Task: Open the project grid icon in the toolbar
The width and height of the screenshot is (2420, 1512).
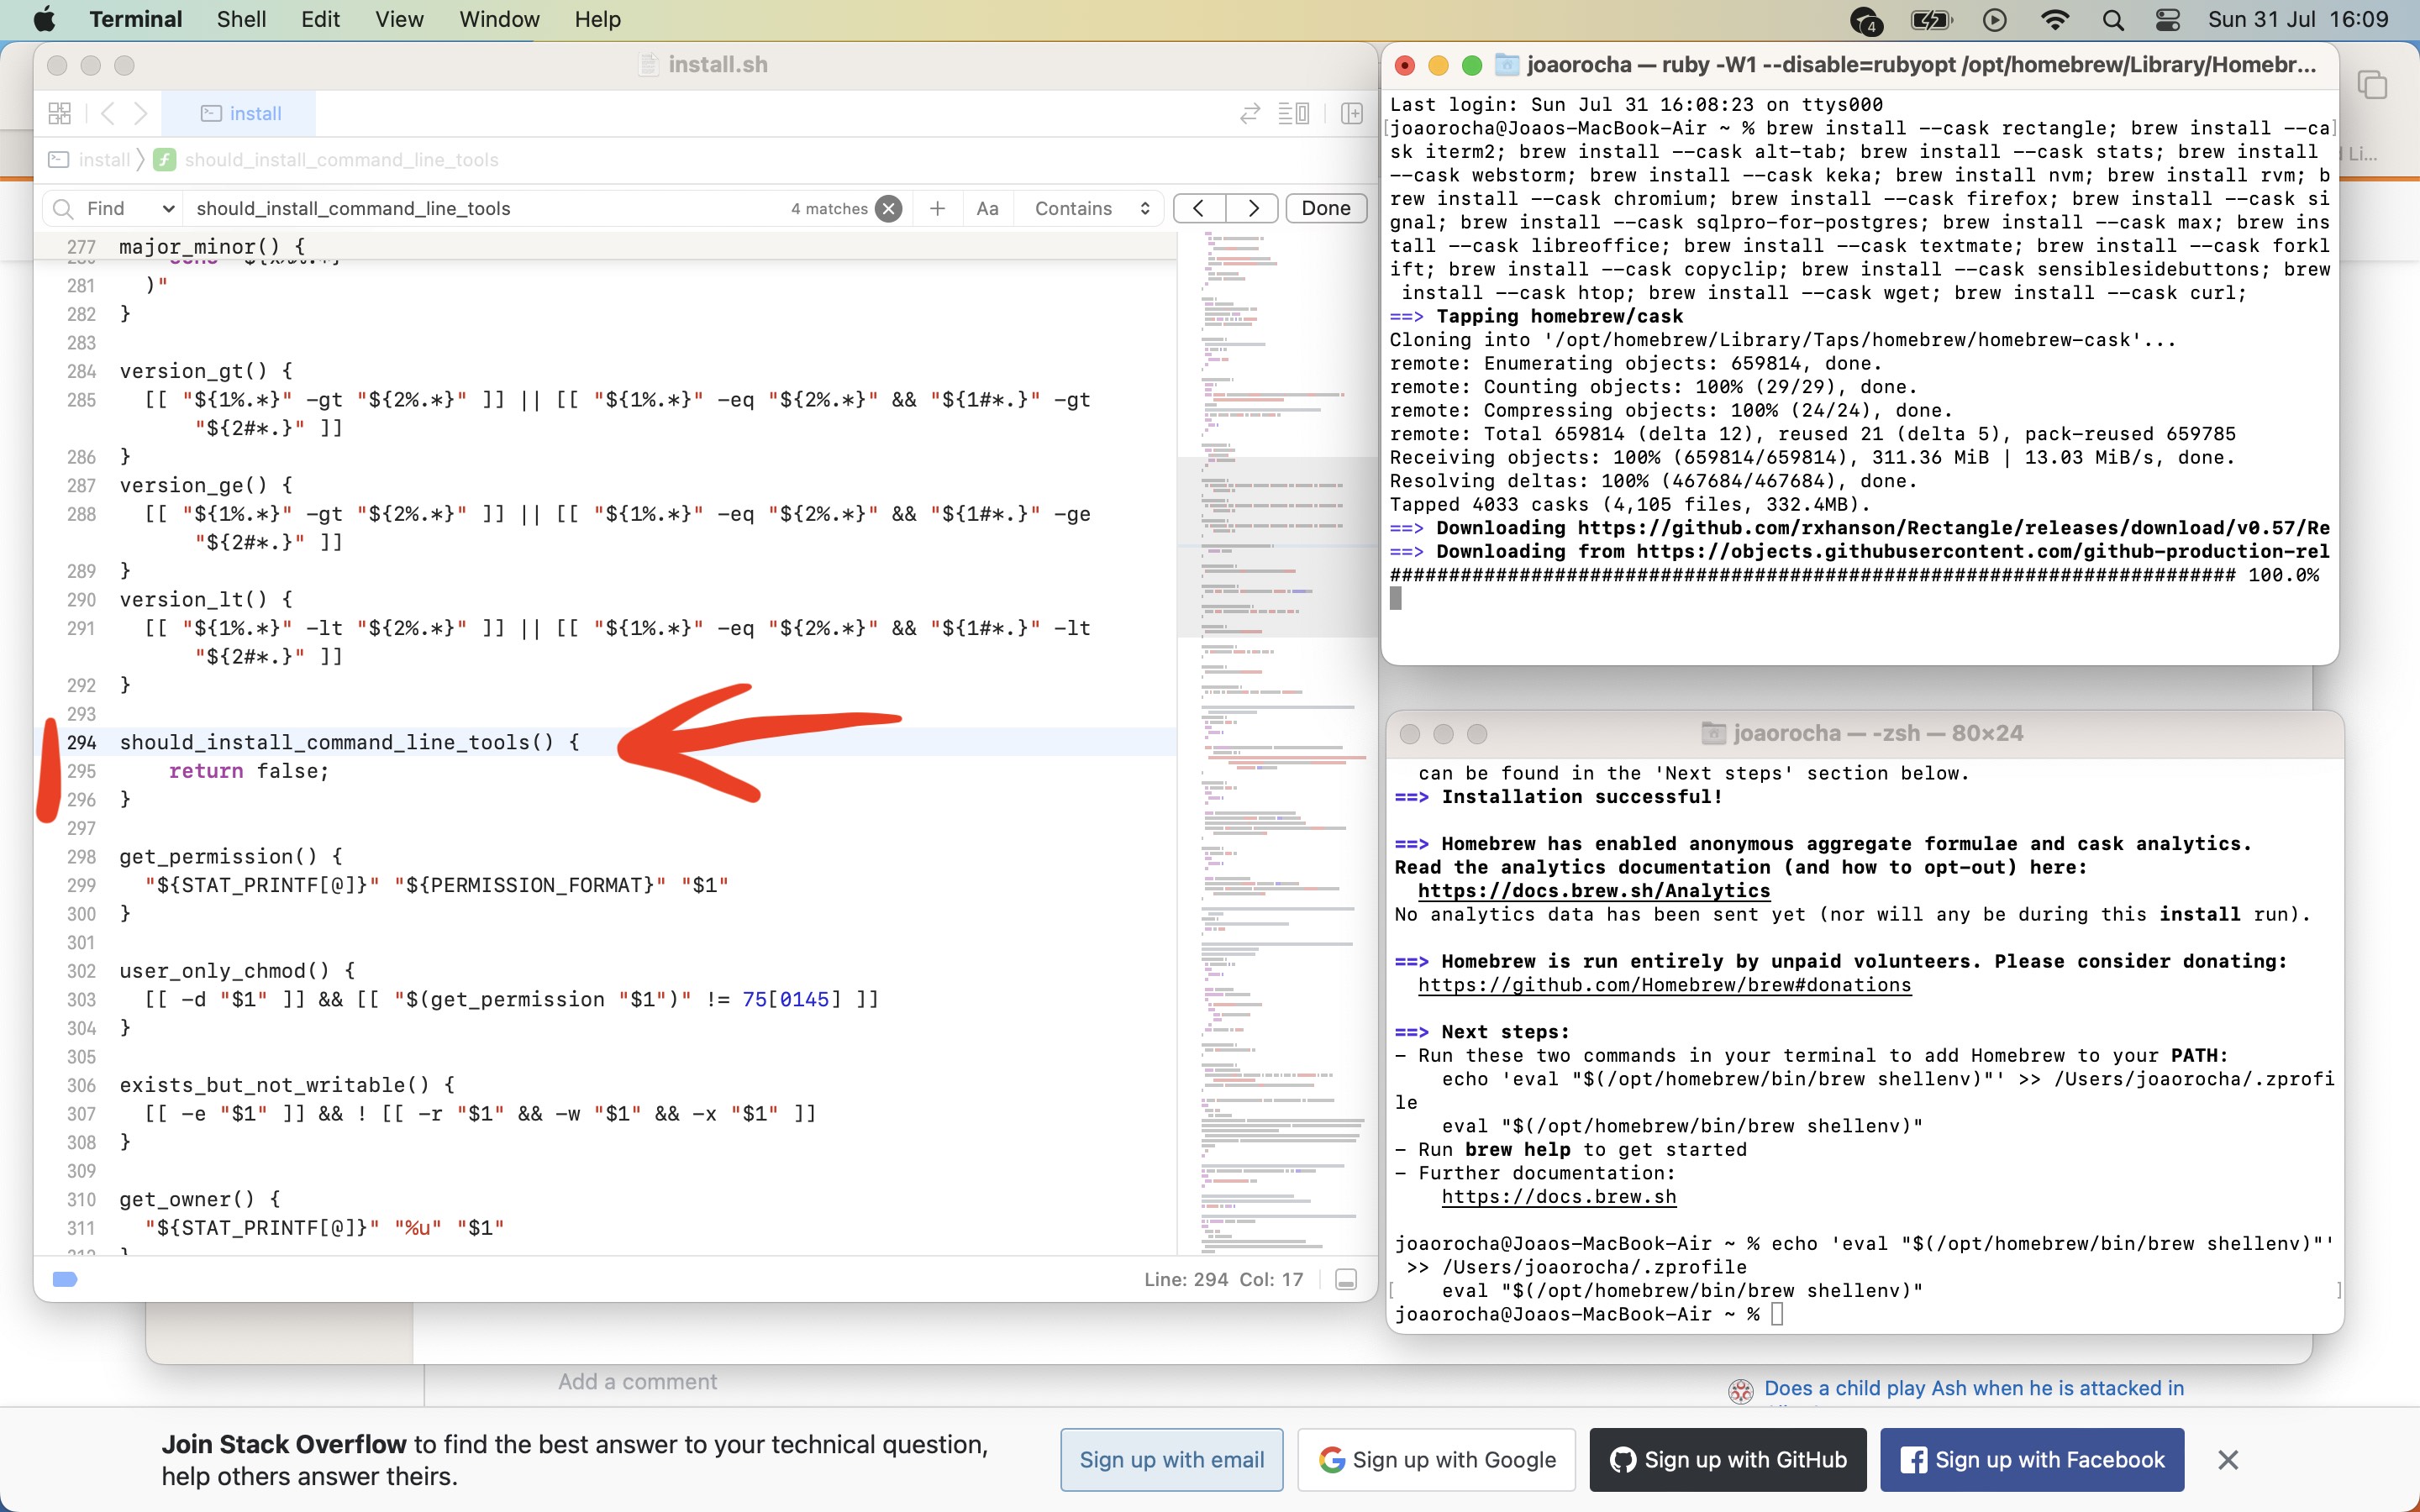Action: coord(60,113)
